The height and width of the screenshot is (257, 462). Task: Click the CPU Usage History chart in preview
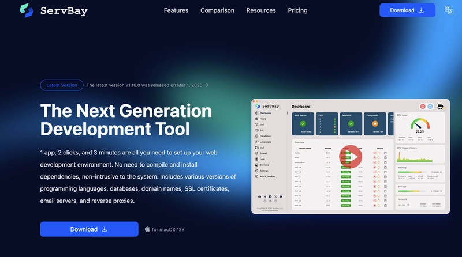[415, 157]
